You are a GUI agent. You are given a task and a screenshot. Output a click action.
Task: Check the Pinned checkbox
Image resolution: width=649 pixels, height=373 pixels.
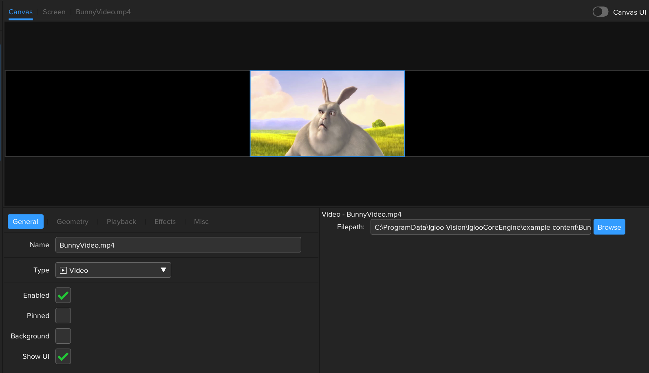63,316
